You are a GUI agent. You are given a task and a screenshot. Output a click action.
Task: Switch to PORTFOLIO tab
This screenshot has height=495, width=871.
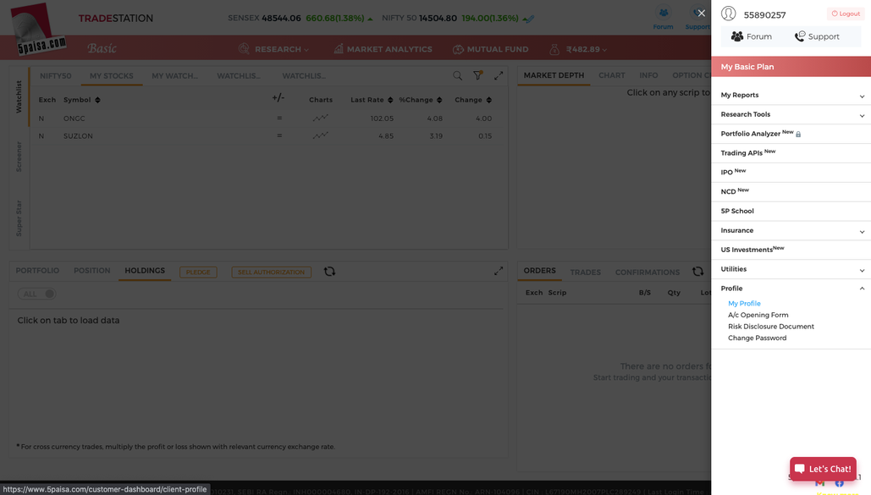[x=37, y=271]
